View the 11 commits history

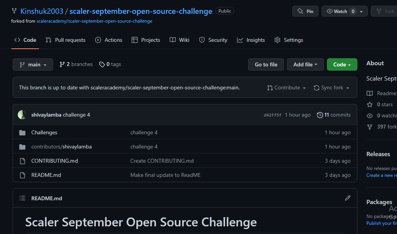pyautogui.click(x=334, y=115)
